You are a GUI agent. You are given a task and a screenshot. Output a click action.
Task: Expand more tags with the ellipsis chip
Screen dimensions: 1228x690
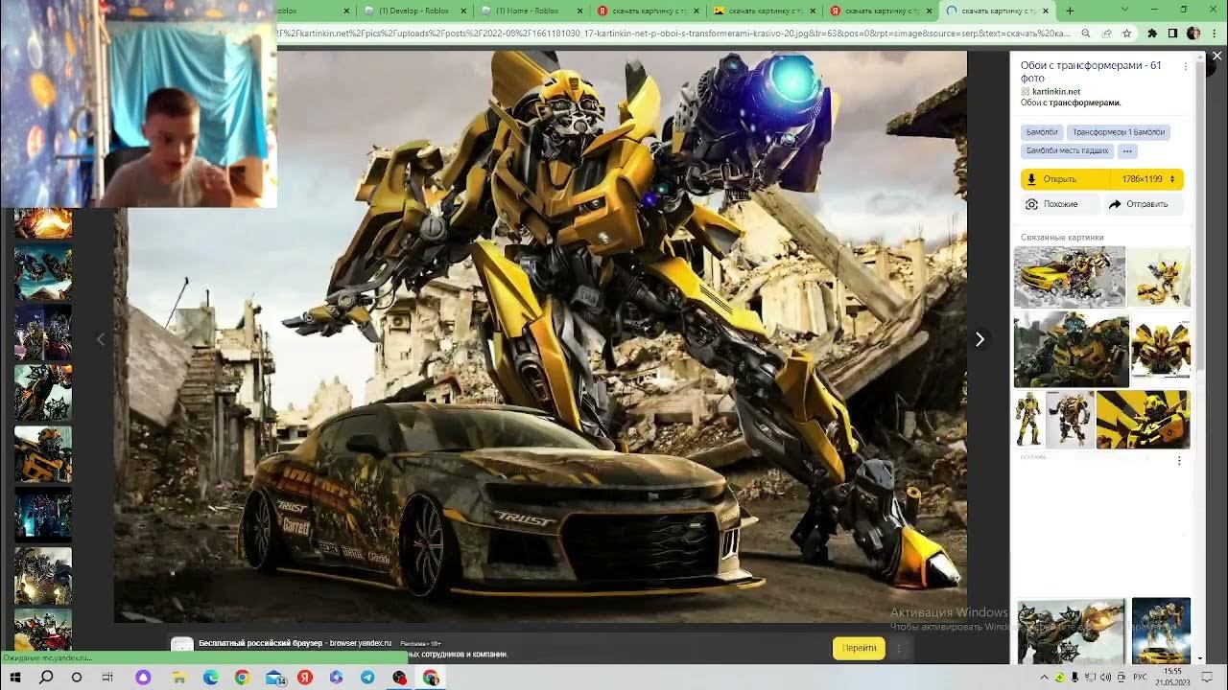(x=1127, y=150)
